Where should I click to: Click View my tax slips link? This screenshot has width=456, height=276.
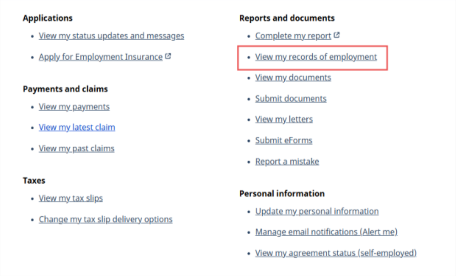[x=71, y=199]
